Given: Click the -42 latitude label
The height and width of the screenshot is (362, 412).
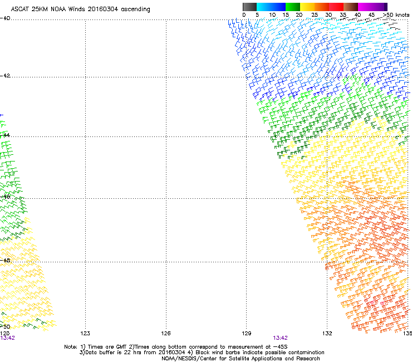Looking at the screenshot, I should [x=5, y=76].
